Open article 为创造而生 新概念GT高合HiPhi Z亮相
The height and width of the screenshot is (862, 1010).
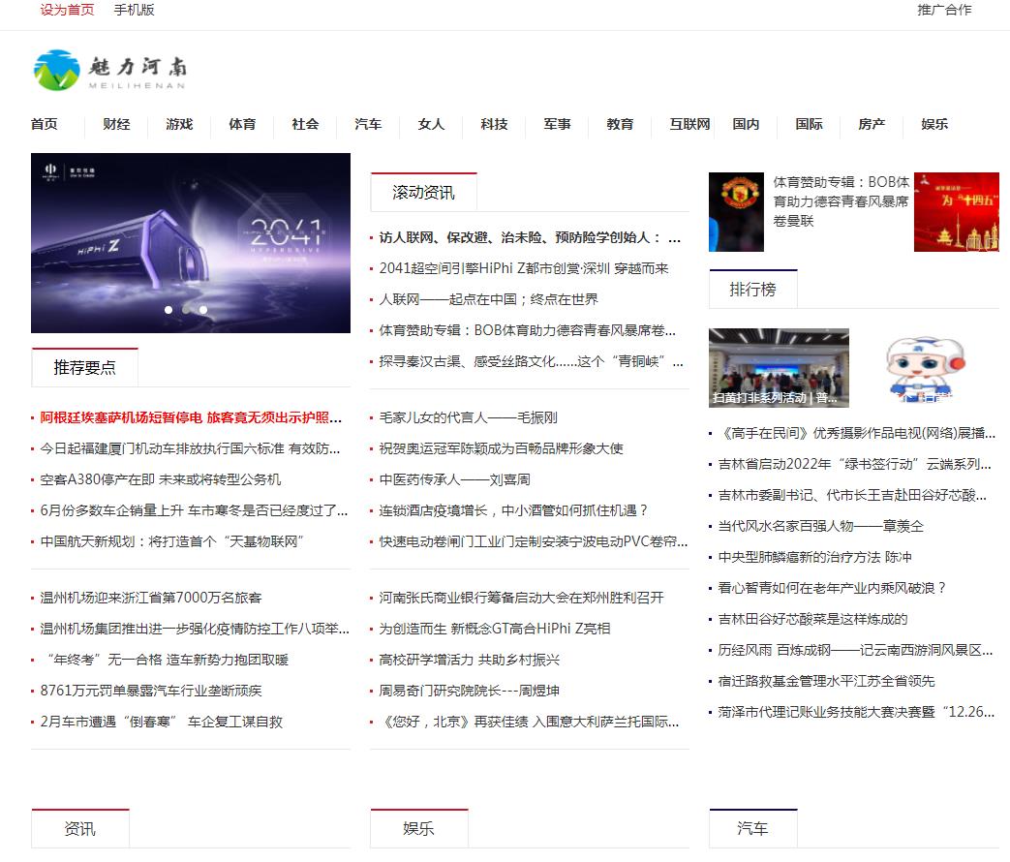point(495,629)
